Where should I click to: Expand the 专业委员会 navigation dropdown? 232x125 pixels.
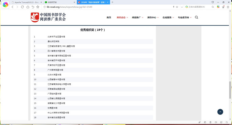point(185,18)
